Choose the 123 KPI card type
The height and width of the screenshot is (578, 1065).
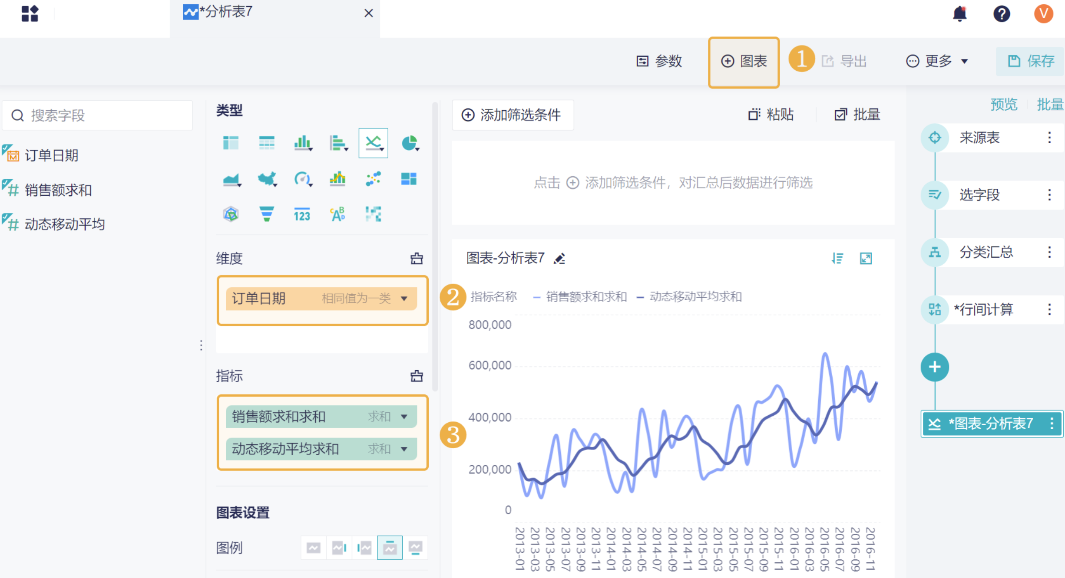tap(302, 214)
